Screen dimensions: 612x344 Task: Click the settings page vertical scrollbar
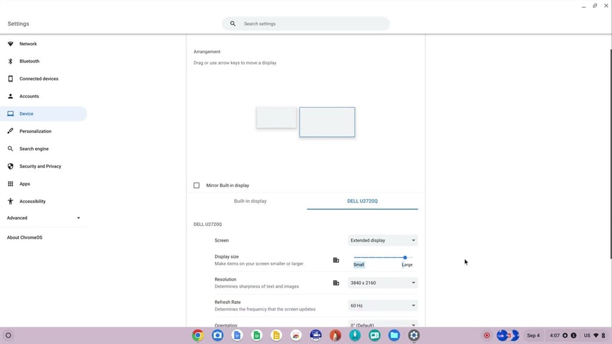(x=610, y=153)
